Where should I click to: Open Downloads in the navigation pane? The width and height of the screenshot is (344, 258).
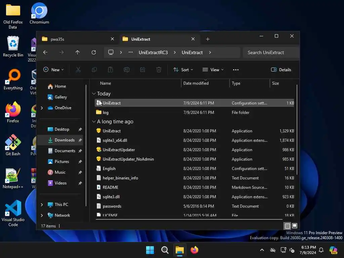[x=60, y=140]
